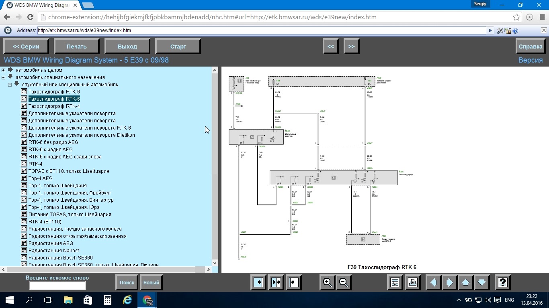Click the 'Старт' button
Screen dimensions: 549x308
pos(178,46)
